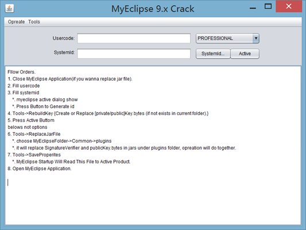The height and width of the screenshot is (230, 306).
Task: Click the SystemId... button to generate an id
Action: (213, 53)
